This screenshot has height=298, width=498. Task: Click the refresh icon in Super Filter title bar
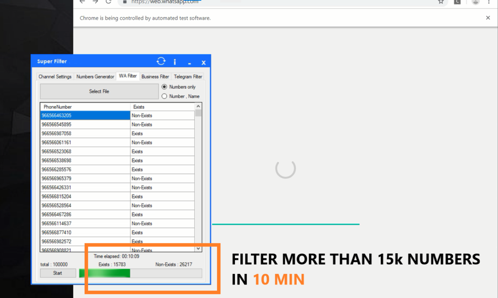pos(161,61)
